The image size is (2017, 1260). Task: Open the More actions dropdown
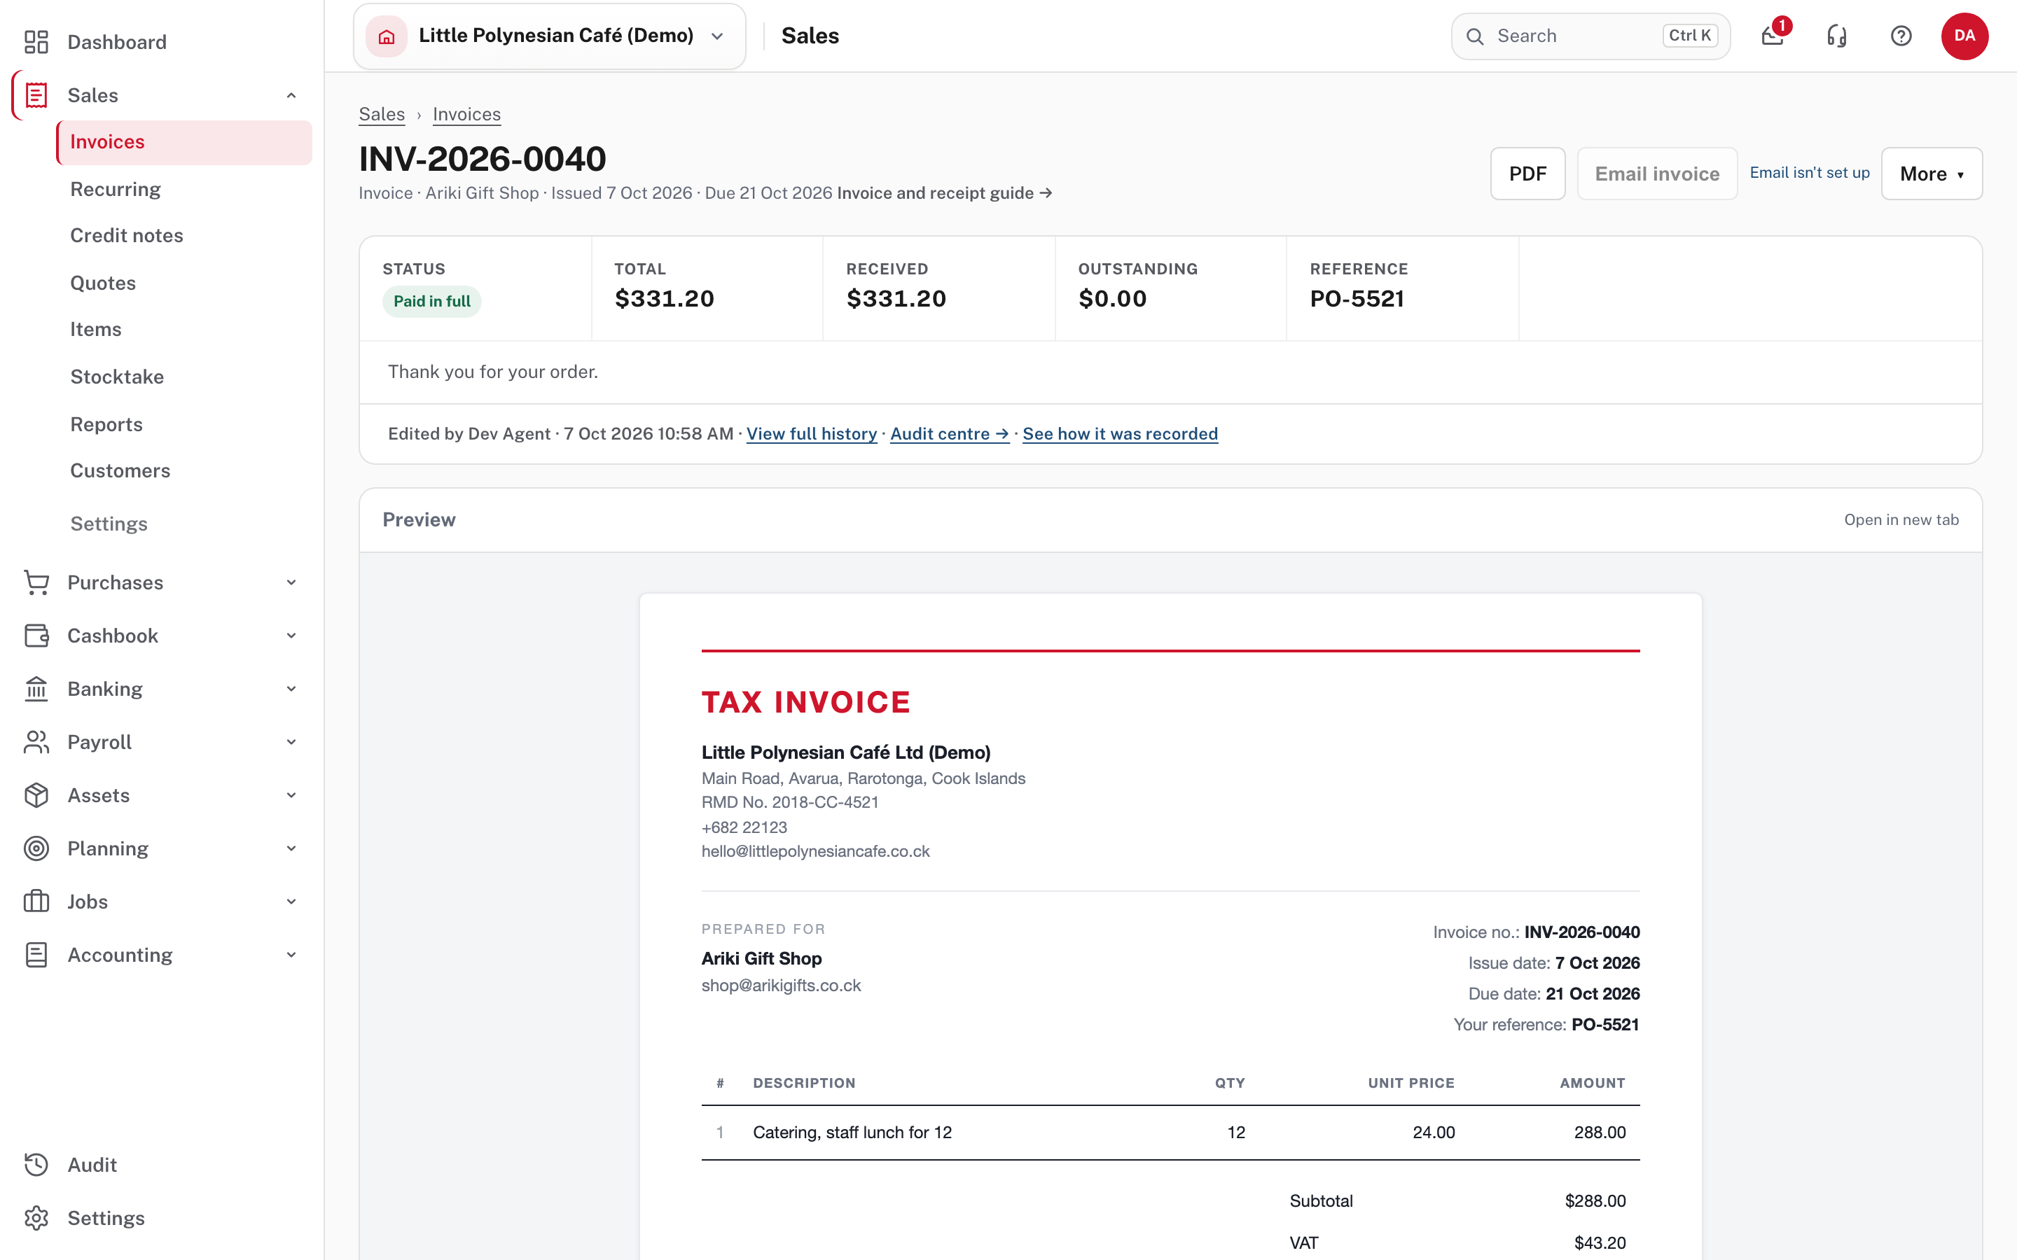tap(1931, 174)
